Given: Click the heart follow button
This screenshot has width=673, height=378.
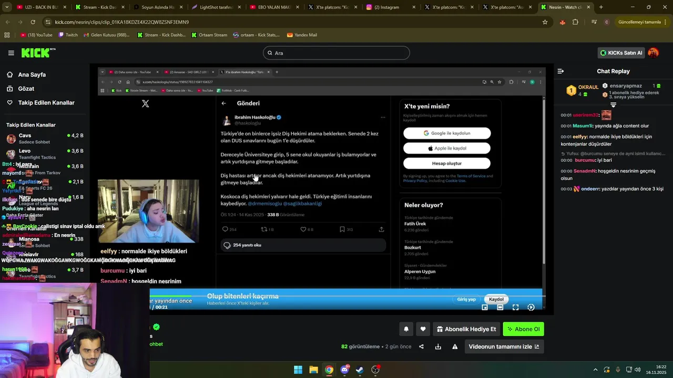Looking at the screenshot, I should (423, 329).
